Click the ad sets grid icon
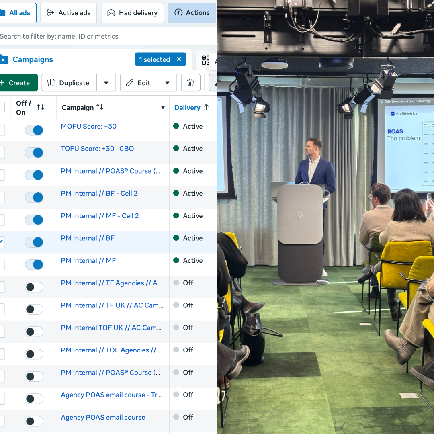Viewport: 434px width, 434px height. 205,60
